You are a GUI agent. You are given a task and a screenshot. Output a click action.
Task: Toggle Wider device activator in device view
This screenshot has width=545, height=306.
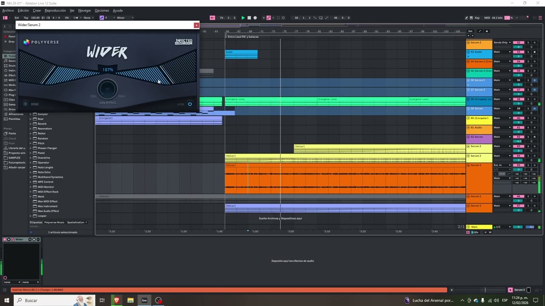(5, 239)
